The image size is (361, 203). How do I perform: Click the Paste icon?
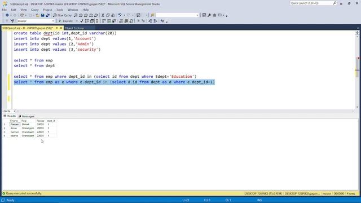click(x=113, y=15)
